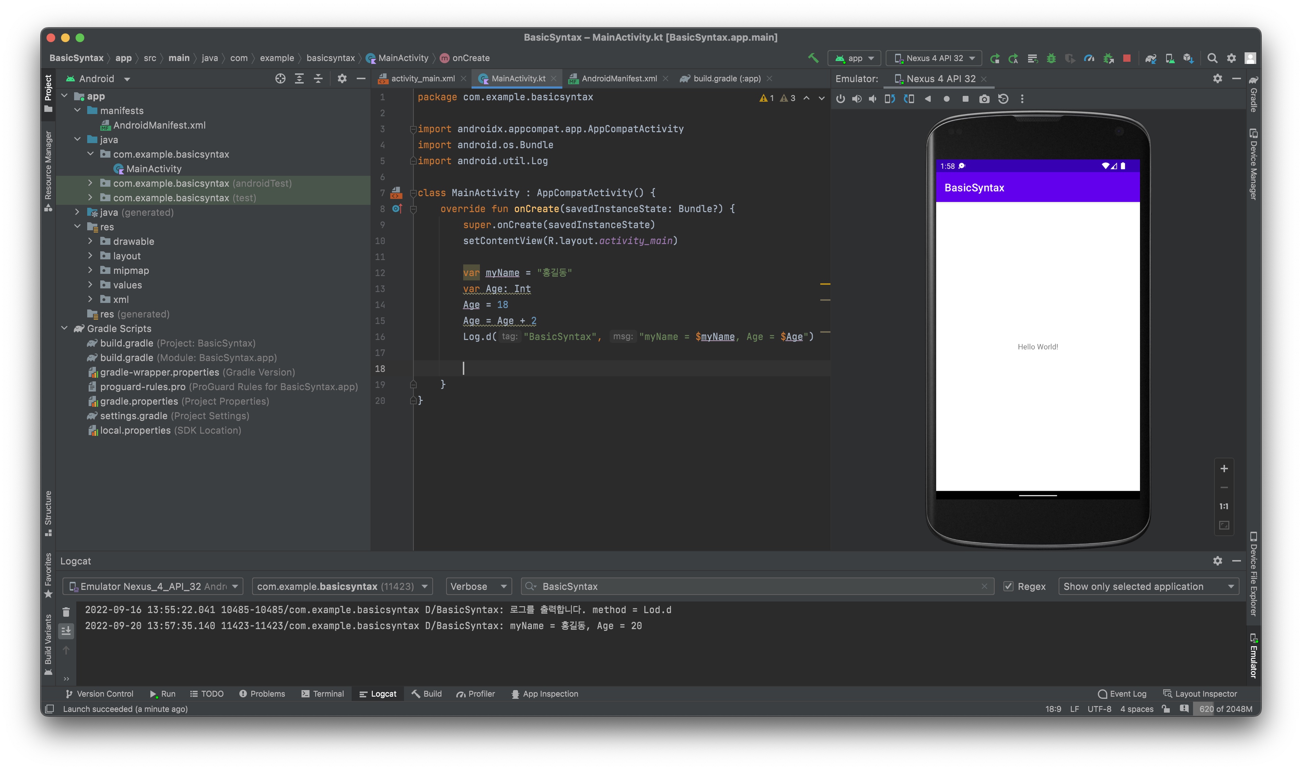Open emulator extended controls three-dot menu
Screen dimensions: 1302x770
click(1022, 98)
